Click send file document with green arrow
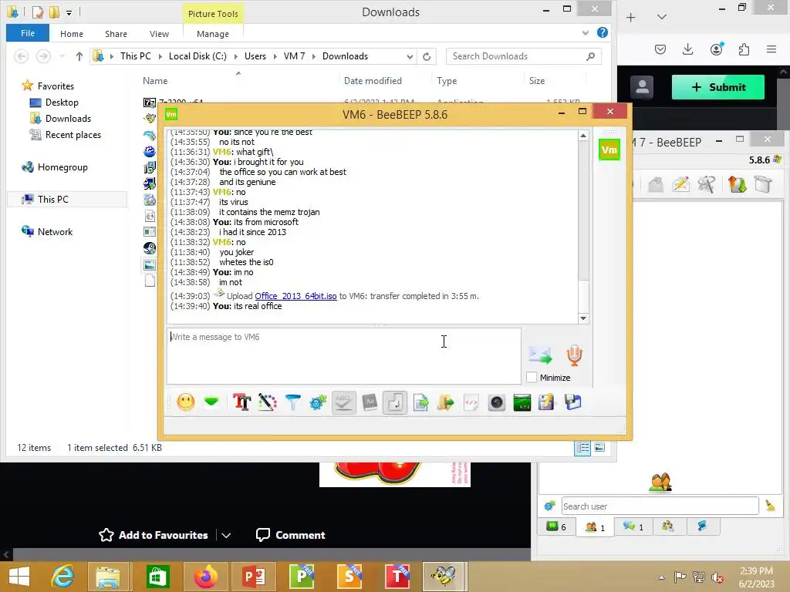The width and height of the screenshot is (790, 592). coord(420,402)
